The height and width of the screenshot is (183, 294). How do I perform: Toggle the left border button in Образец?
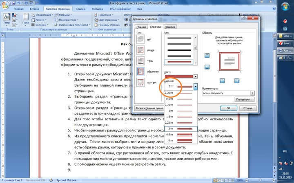pyautogui.click(x=222, y=81)
